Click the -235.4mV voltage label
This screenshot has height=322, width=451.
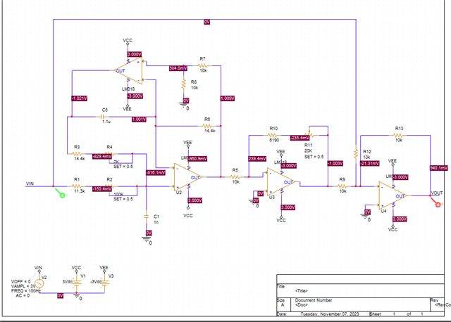click(x=299, y=138)
